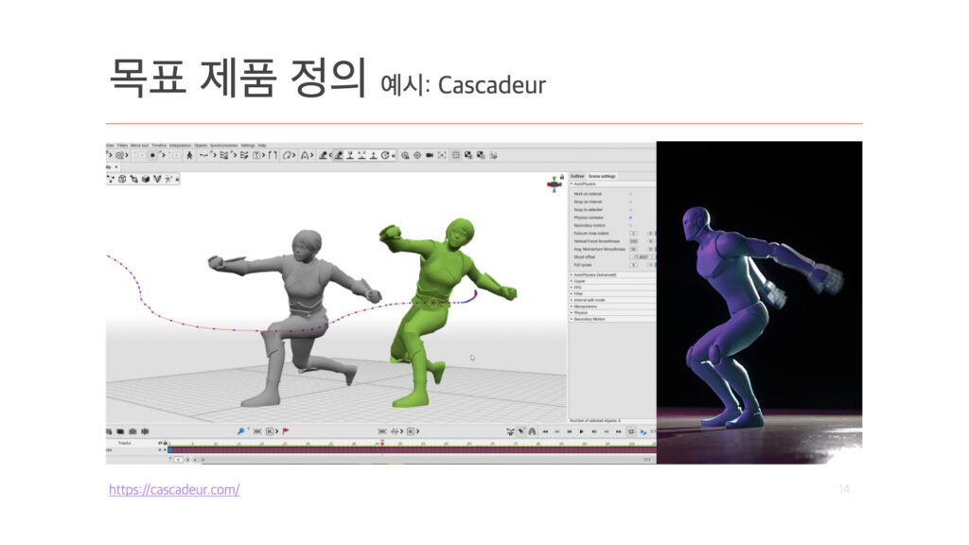
Task: Click the magnifier zoom icon in top toolbar
Action: (x=405, y=155)
